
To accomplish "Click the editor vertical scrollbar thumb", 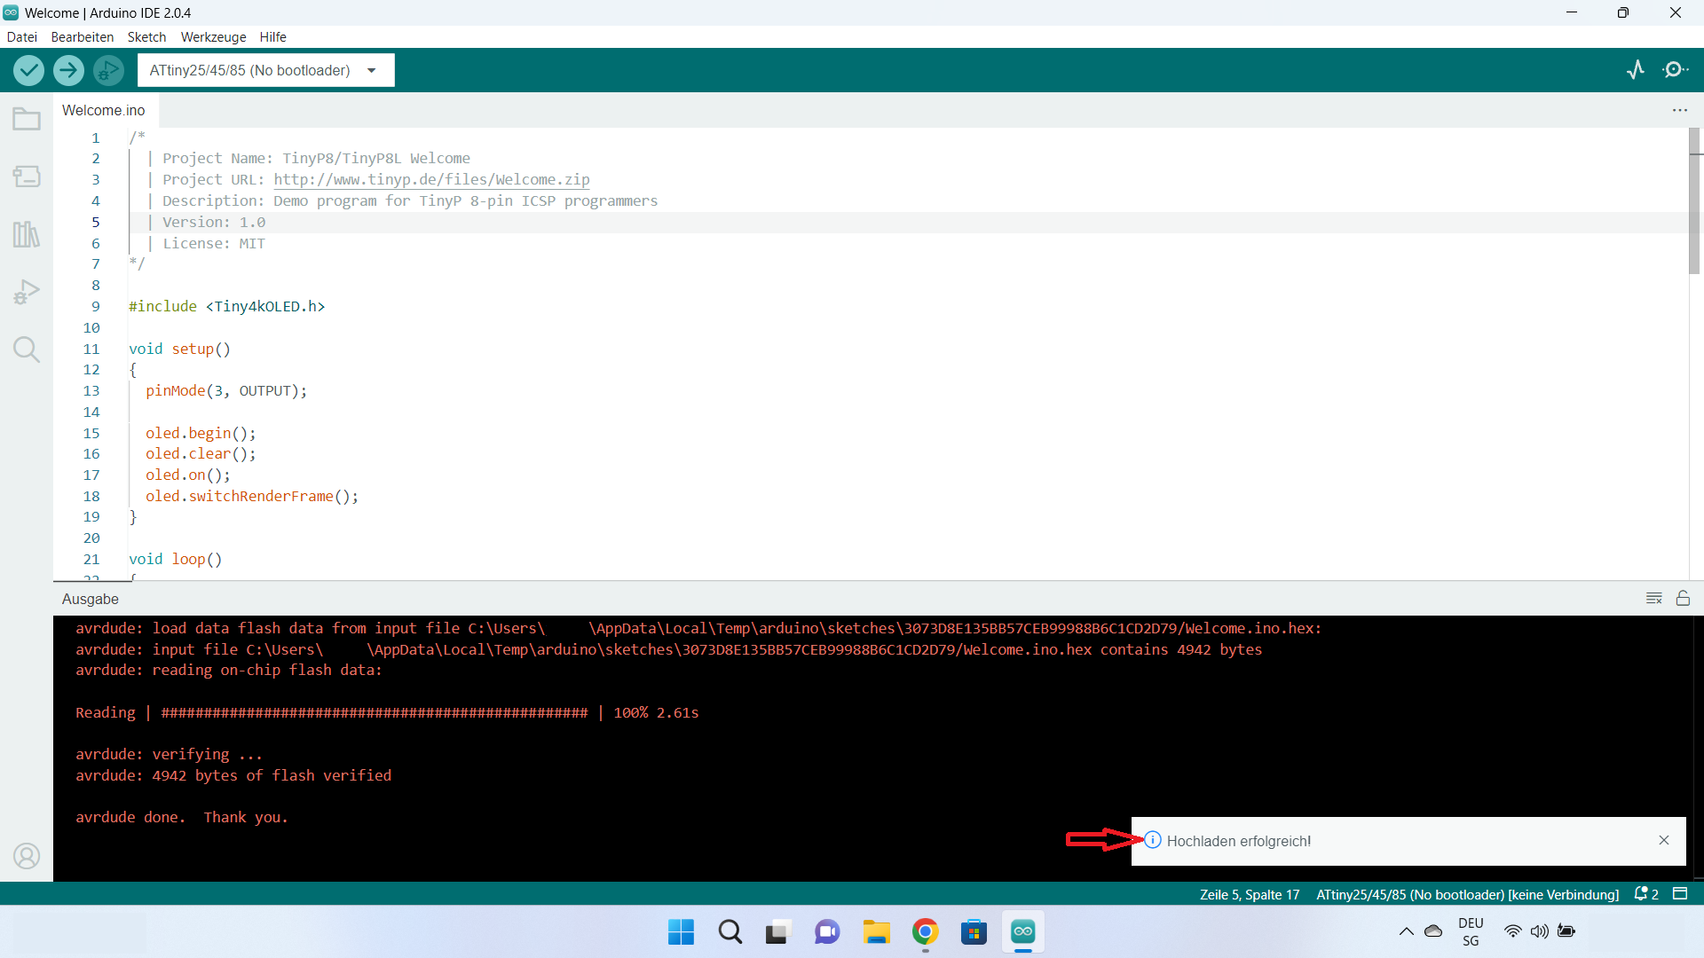I will click(x=1694, y=202).
